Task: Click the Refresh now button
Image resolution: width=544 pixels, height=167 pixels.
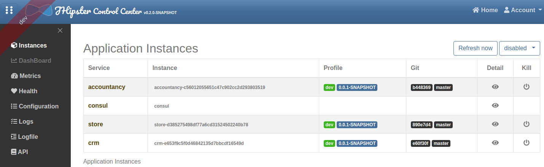Action: click(475, 48)
